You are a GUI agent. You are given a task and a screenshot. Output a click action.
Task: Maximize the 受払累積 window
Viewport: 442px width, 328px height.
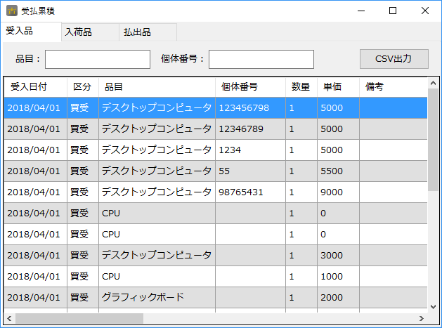[393, 11]
